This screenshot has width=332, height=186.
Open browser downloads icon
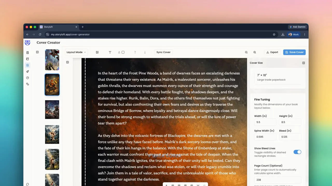tap(283, 34)
